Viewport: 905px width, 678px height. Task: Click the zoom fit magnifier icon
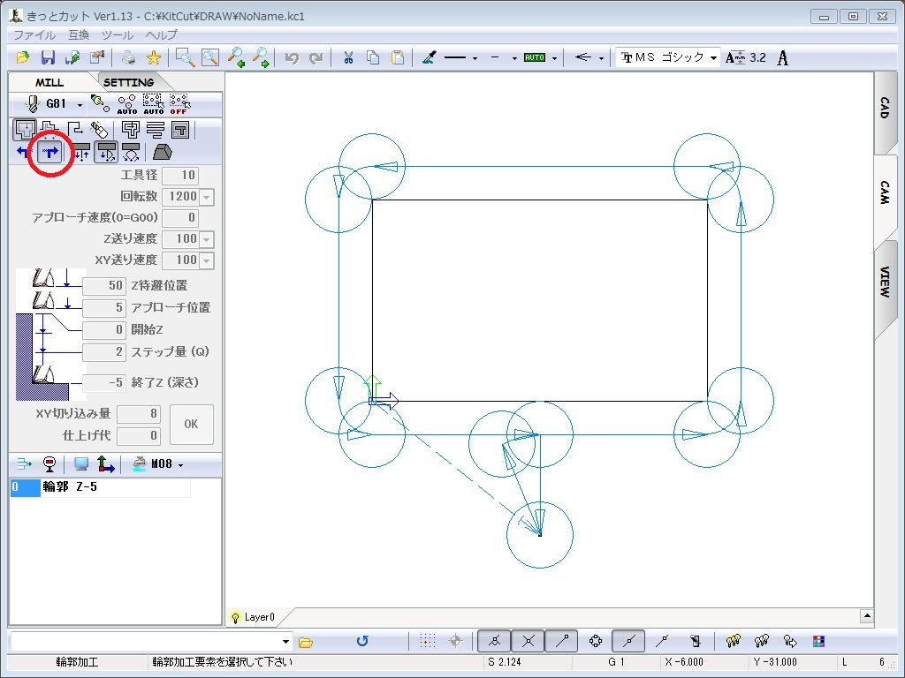[x=210, y=57]
